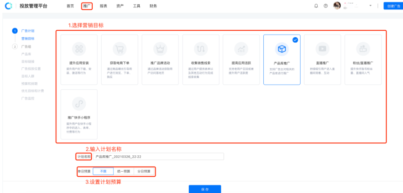403x193 pixels.
Task: Select 分日预算 budget option
Action: 144,171
